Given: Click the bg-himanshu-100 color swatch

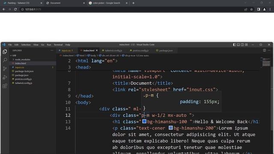Looking at the screenshot, I should (x=144, y=121).
